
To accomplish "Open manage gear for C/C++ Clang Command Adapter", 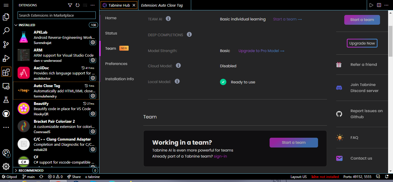I will click(93, 149).
